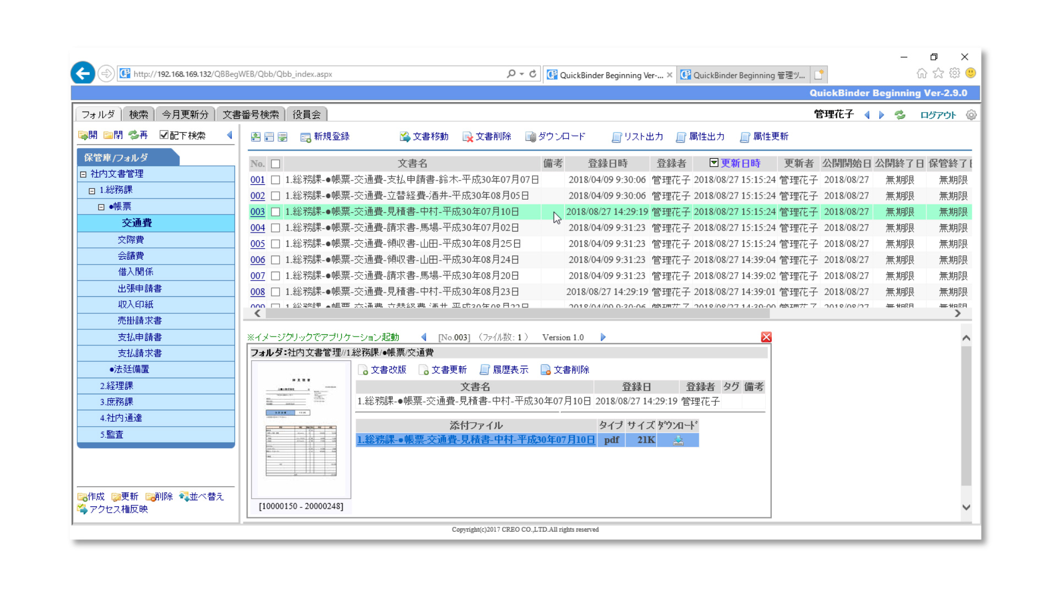The height and width of the screenshot is (590, 1057).
Task: Select the 交際費 folder
Action: [130, 240]
